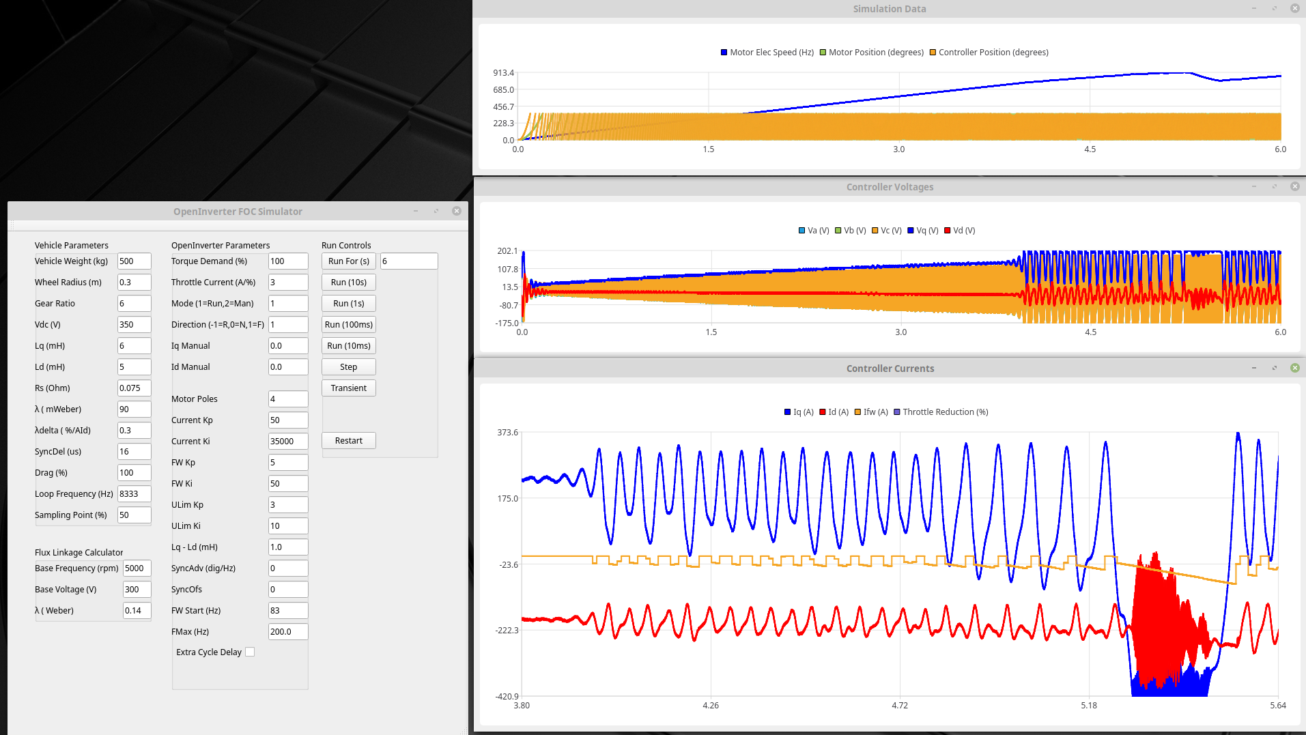The height and width of the screenshot is (735, 1306).
Task: Select the Current Ki input field
Action: pos(287,442)
